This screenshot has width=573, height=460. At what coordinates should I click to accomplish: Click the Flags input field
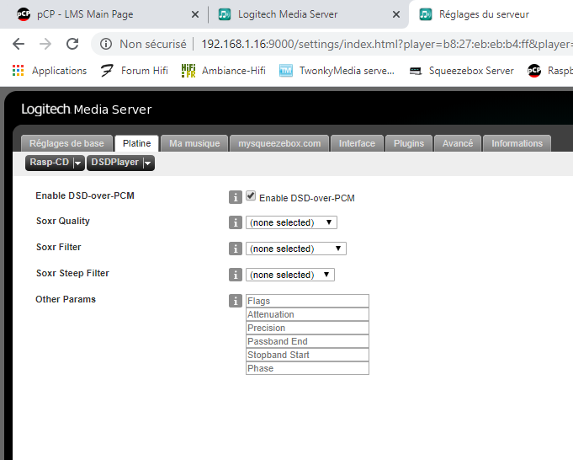click(x=307, y=301)
